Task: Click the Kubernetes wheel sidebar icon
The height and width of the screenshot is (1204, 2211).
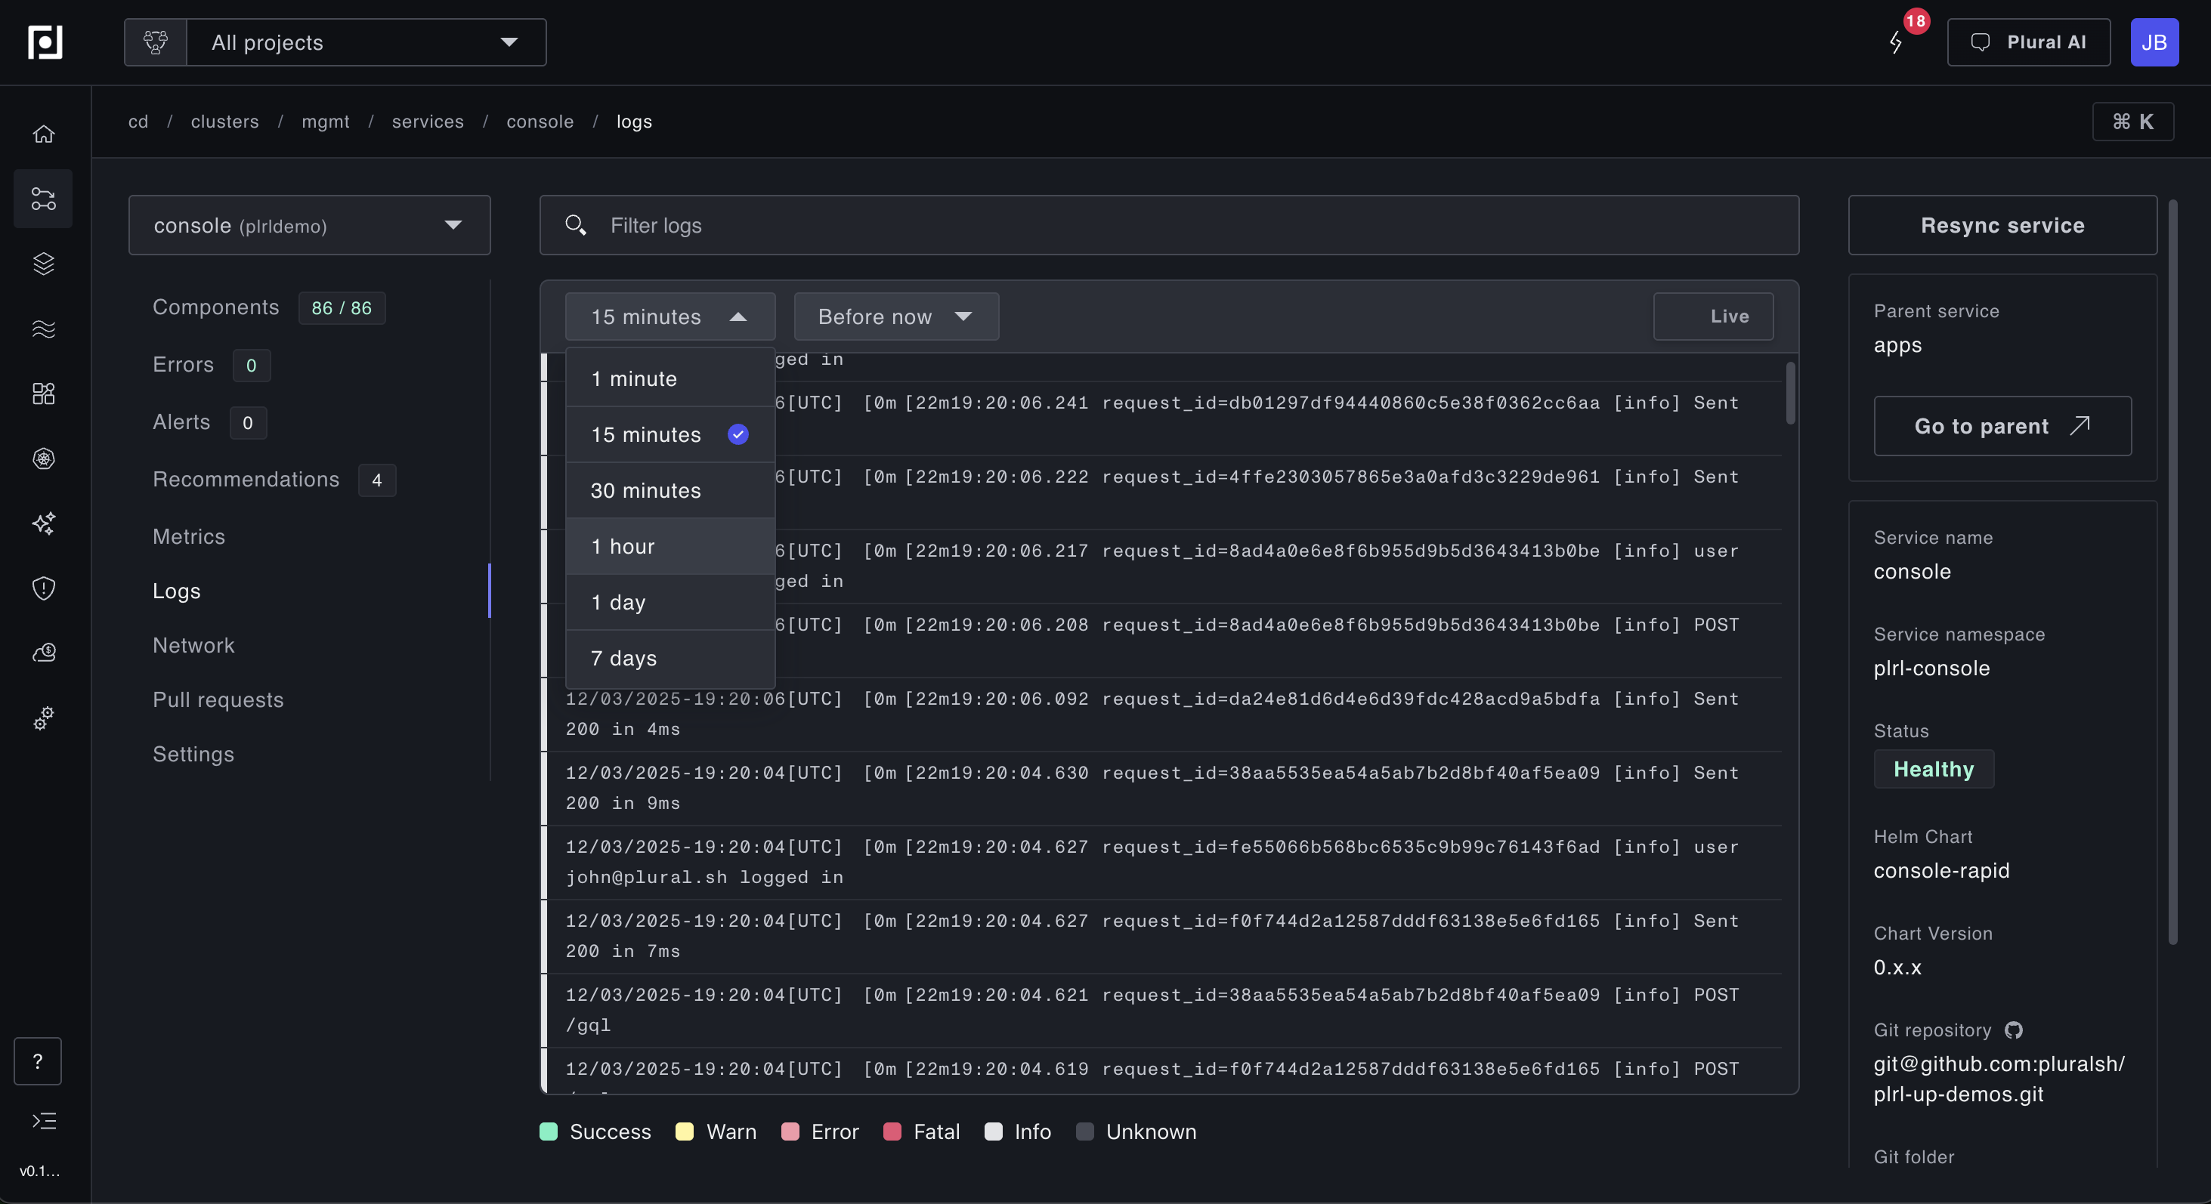Action: [x=44, y=458]
